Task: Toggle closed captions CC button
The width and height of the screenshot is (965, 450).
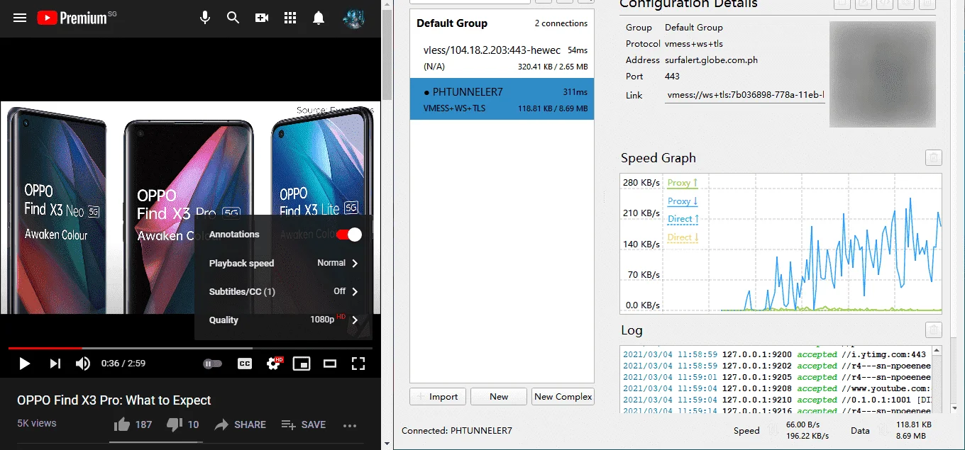Action: (245, 364)
